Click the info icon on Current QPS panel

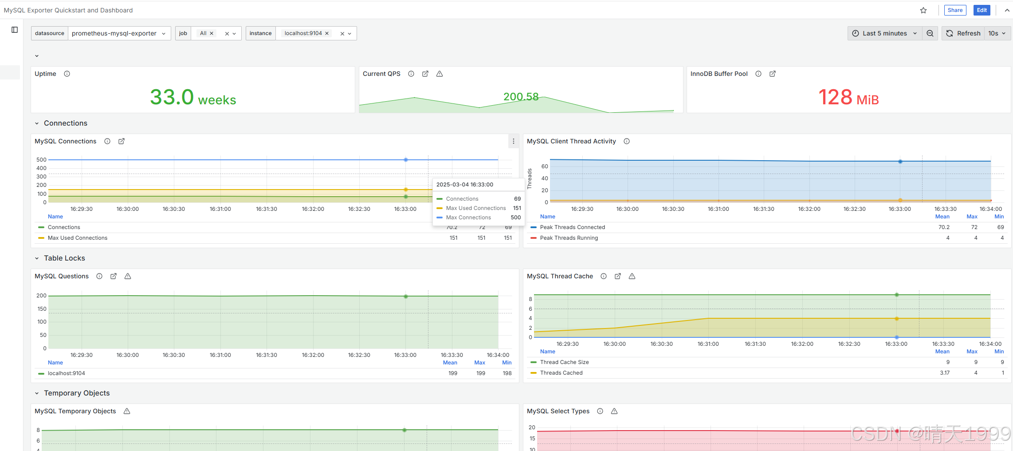click(411, 74)
